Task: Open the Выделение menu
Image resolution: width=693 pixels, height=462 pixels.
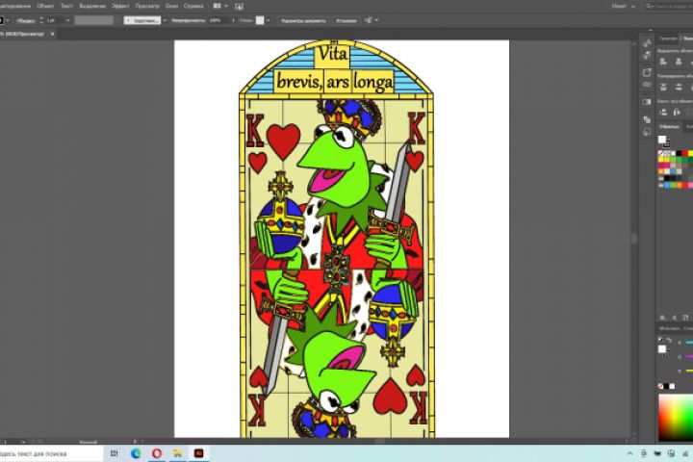Action: pyautogui.click(x=92, y=6)
